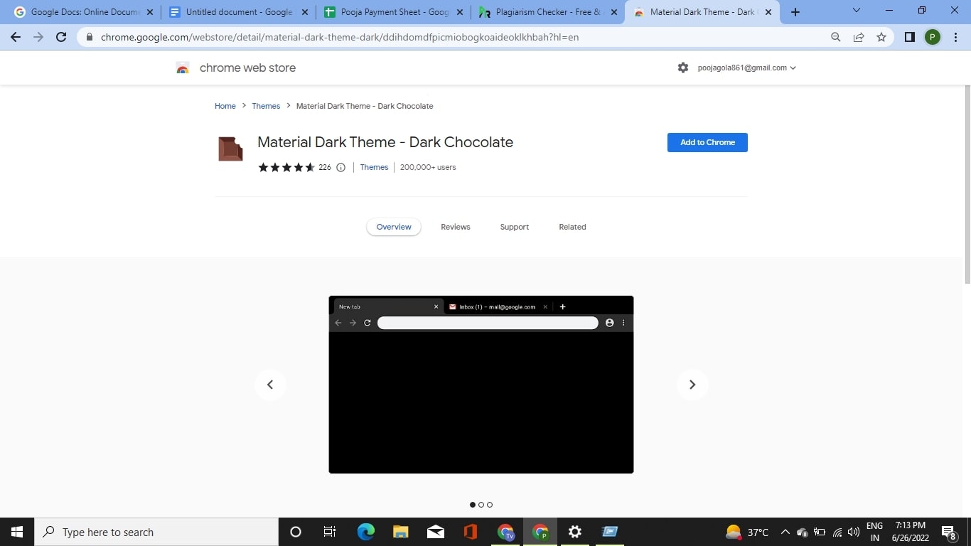Switch ENG IN language indicator
Viewport: 971px width, 546px height.
click(x=874, y=532)
